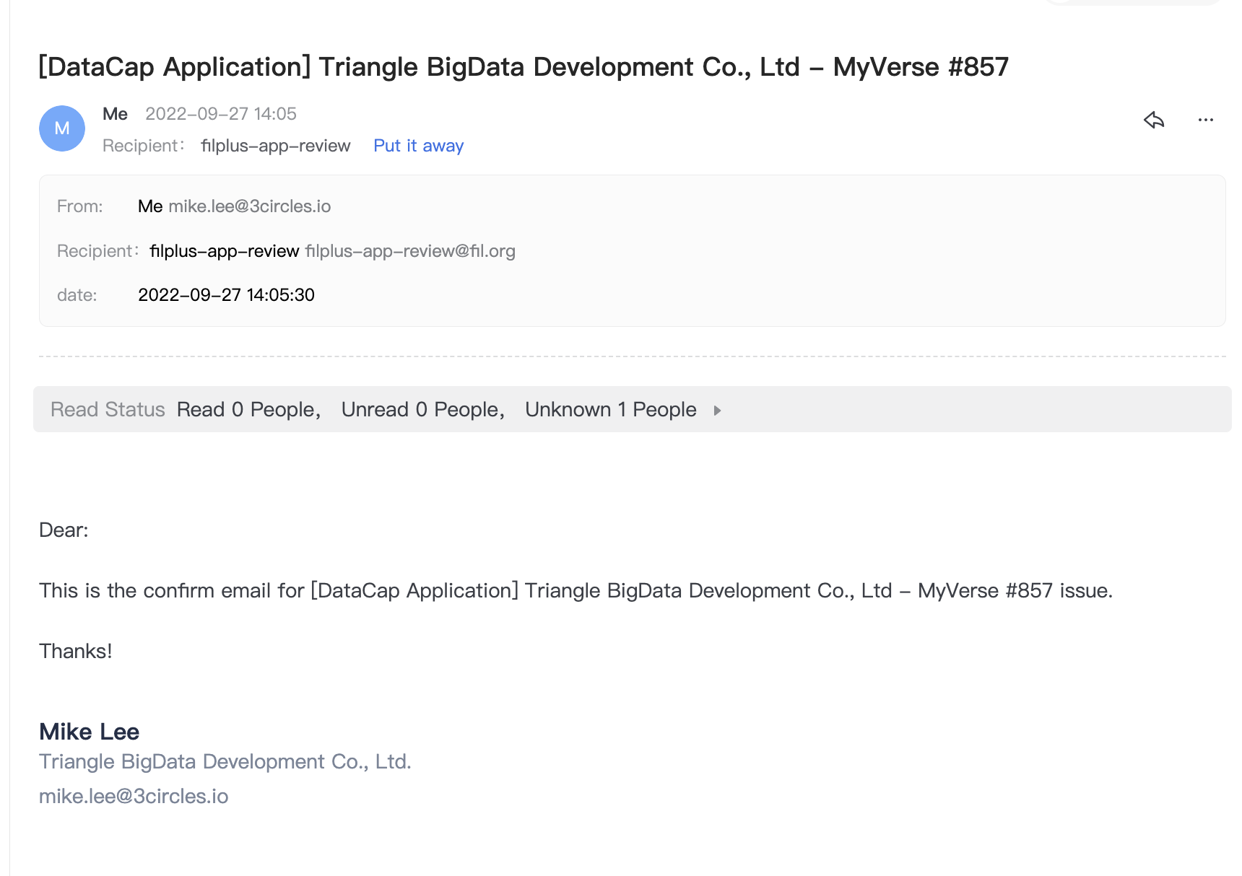Click the reply arrow icon

tap(1154, 120)
